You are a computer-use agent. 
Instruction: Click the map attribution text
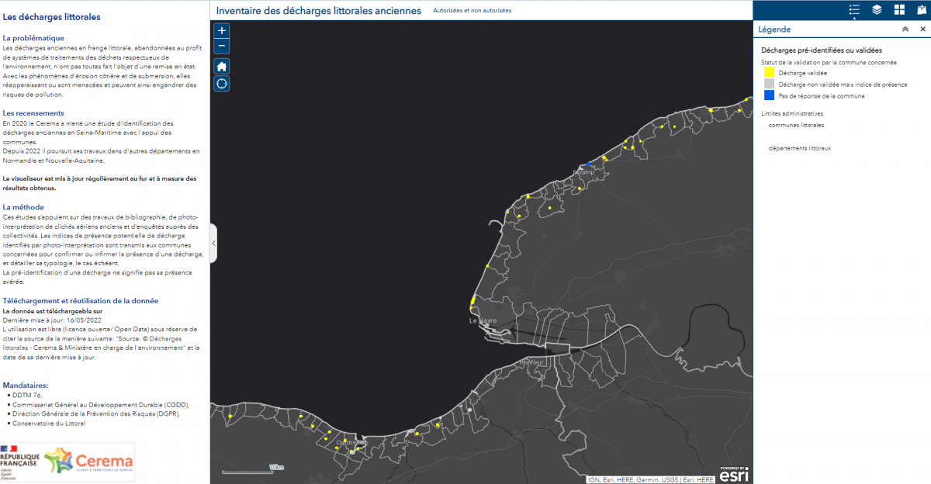coord(650,479)
